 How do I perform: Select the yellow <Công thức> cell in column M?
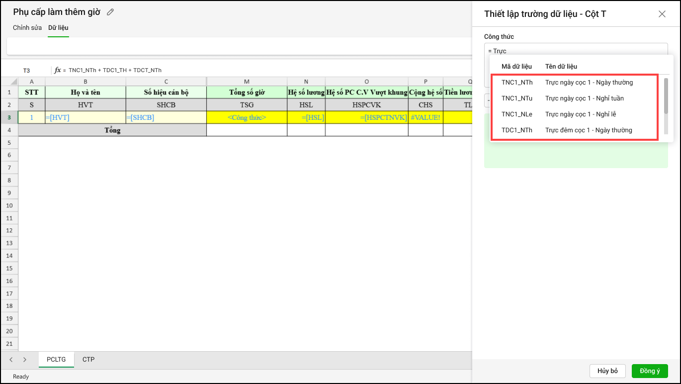(247, 117)
